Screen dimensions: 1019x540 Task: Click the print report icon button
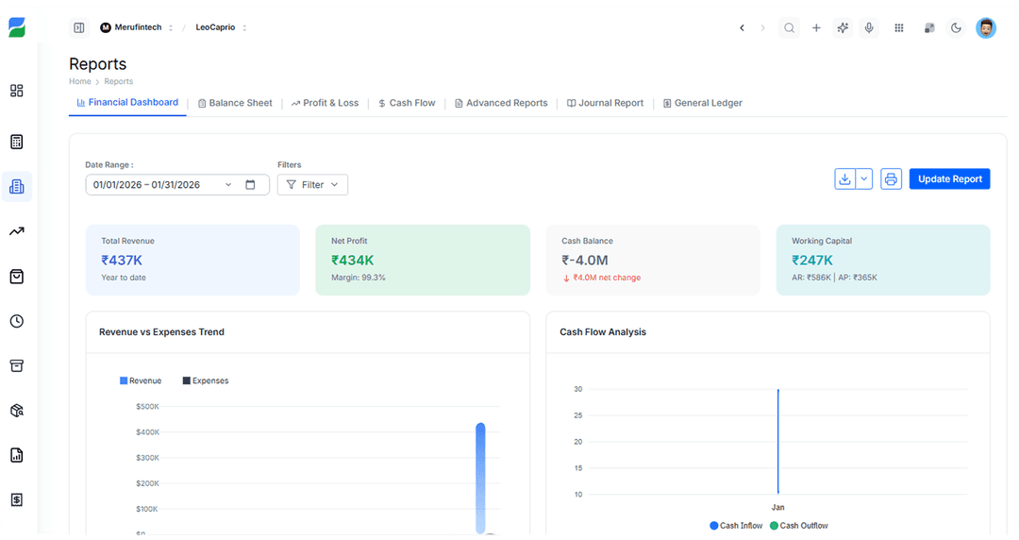[891, 179]
